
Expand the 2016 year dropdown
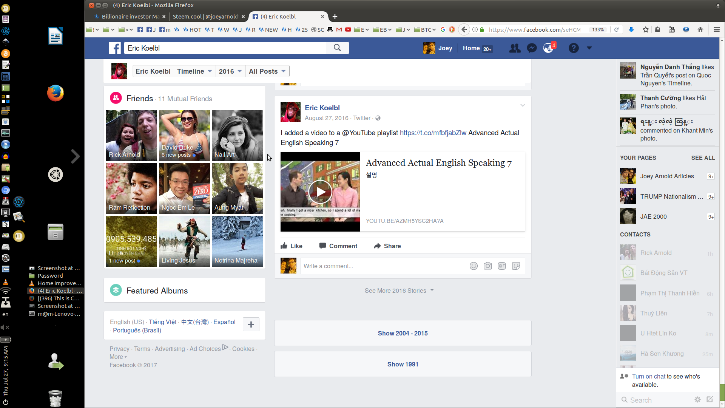(230, 71)
